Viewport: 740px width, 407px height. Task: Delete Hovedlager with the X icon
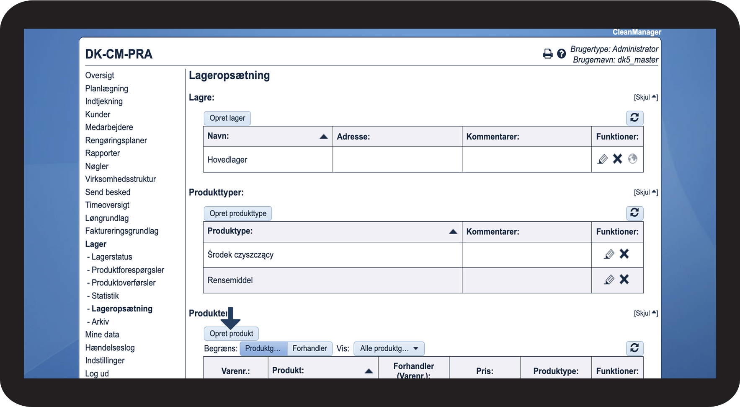pos(617,158)
